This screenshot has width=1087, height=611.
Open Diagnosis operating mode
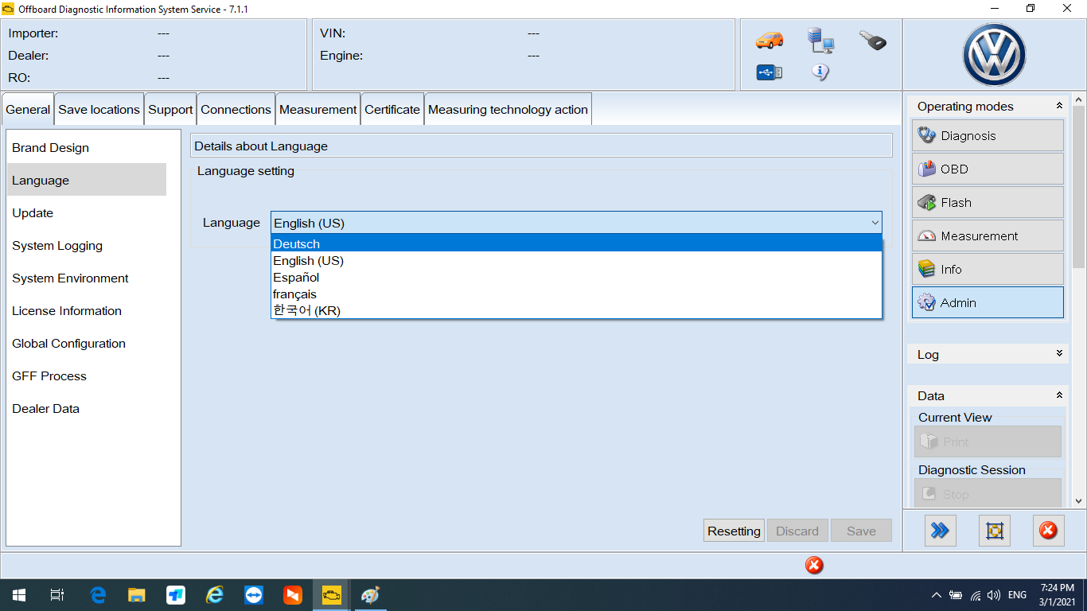[x=987, y=136]
